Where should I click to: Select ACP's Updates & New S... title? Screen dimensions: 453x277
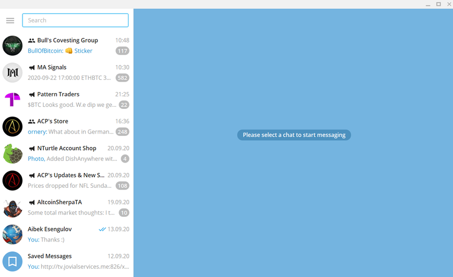[71, 175]
